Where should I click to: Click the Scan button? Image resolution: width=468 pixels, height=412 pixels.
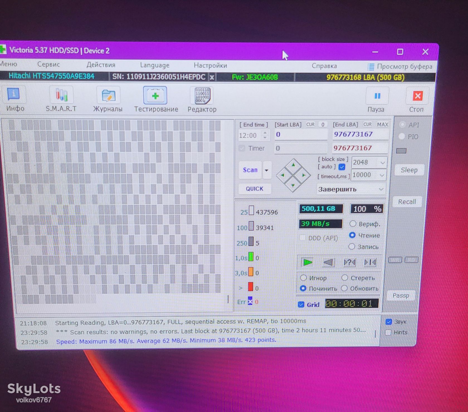click(x=250, y=170)
